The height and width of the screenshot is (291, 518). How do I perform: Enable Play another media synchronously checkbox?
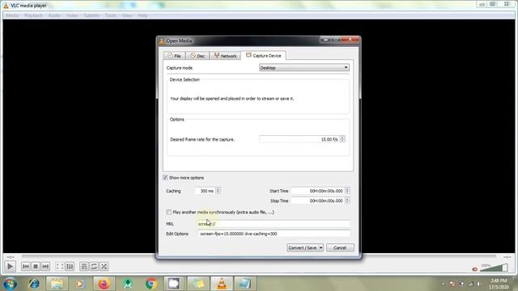[x=169, y=212]
